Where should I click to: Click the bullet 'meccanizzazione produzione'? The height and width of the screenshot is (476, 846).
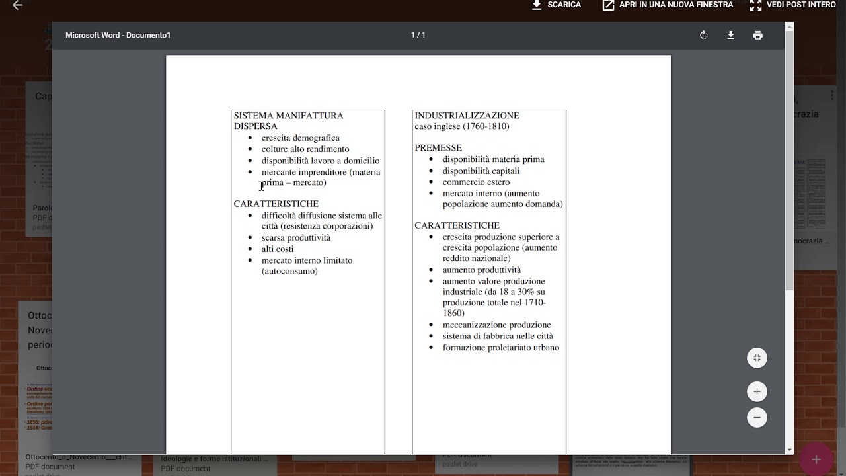[x=497, y=325]
